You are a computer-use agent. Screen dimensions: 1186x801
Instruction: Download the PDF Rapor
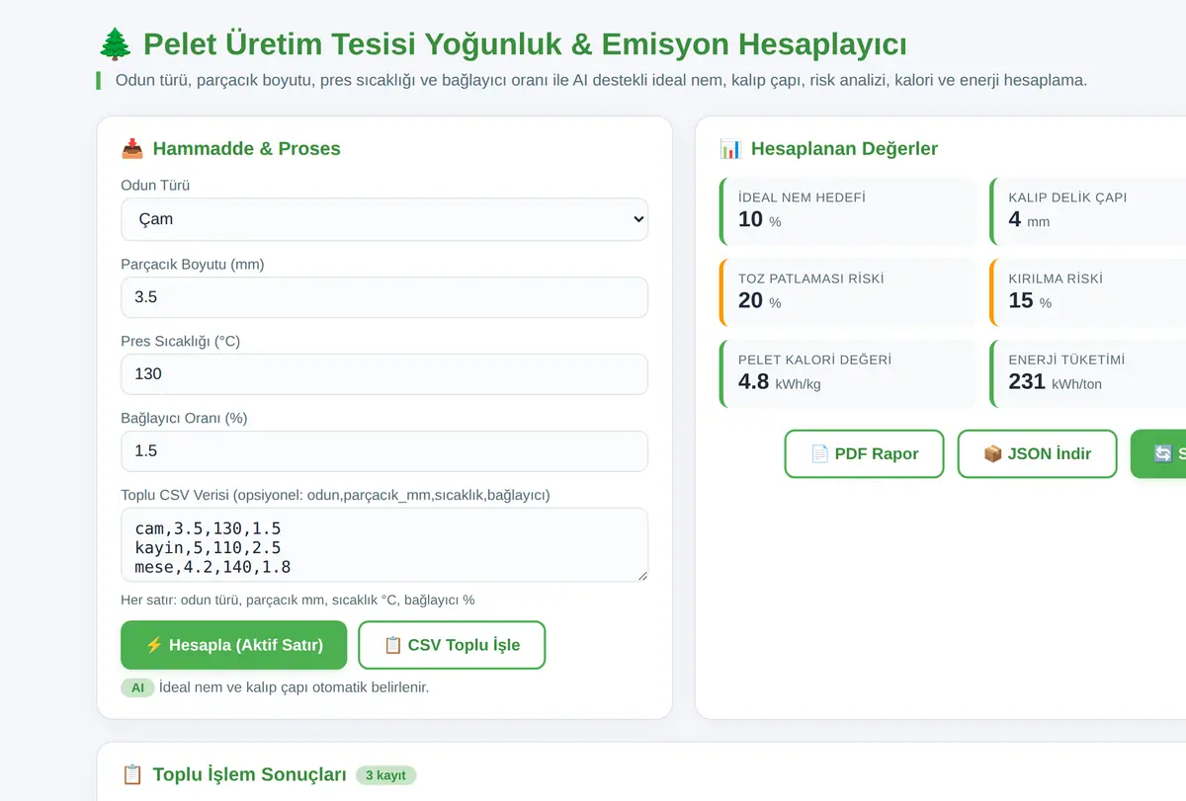(865, 454)
